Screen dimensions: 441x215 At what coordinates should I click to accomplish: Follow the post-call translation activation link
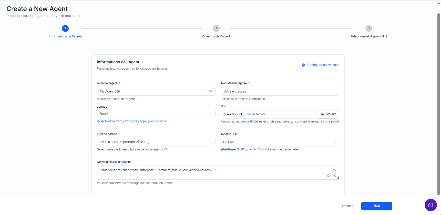(x=134, y=121)
